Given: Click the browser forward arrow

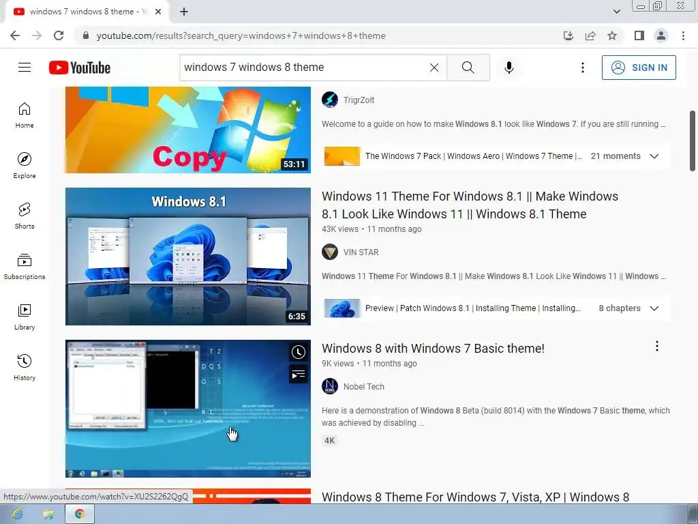Looking at the screenshot, I should (x=37, y=35).
